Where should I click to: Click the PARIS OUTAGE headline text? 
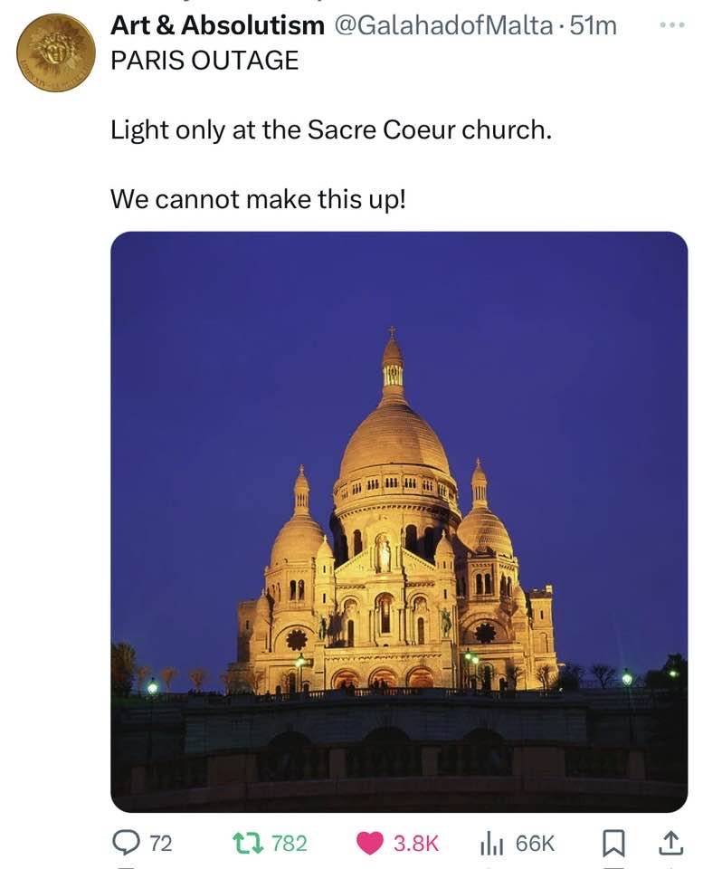(204, 60)
